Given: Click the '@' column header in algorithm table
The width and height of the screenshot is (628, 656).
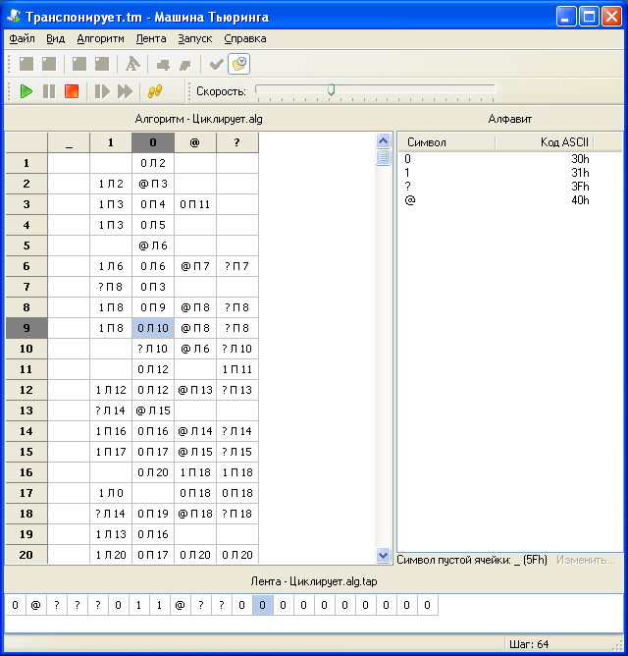Looking at the screenshot, I should click(x=195, y=142).
